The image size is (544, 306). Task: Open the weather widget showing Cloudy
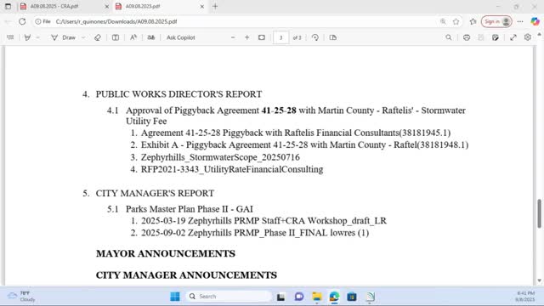coord(21,297)
